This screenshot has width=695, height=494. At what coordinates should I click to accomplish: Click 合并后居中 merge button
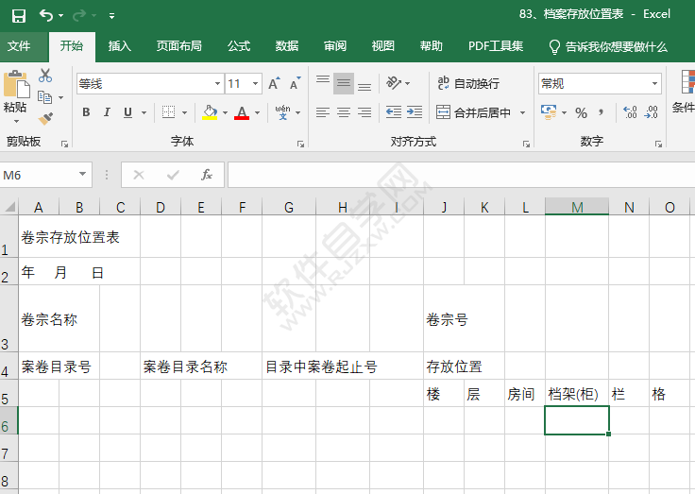coord(475,112)
